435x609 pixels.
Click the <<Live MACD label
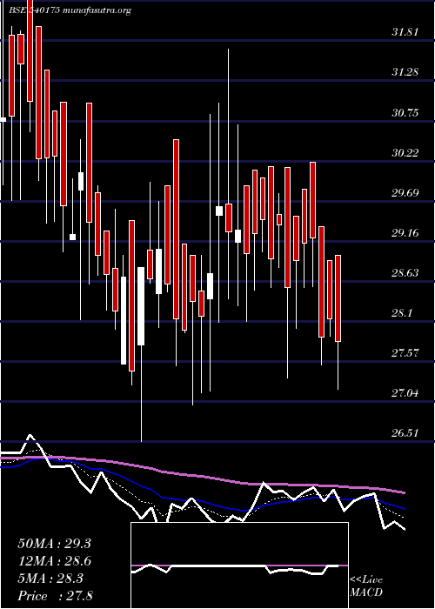pyautogui.click(x=366, y=586)
